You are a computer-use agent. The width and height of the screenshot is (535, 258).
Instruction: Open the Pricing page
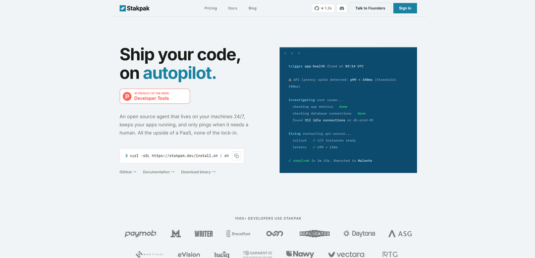[x=211, y=8]
